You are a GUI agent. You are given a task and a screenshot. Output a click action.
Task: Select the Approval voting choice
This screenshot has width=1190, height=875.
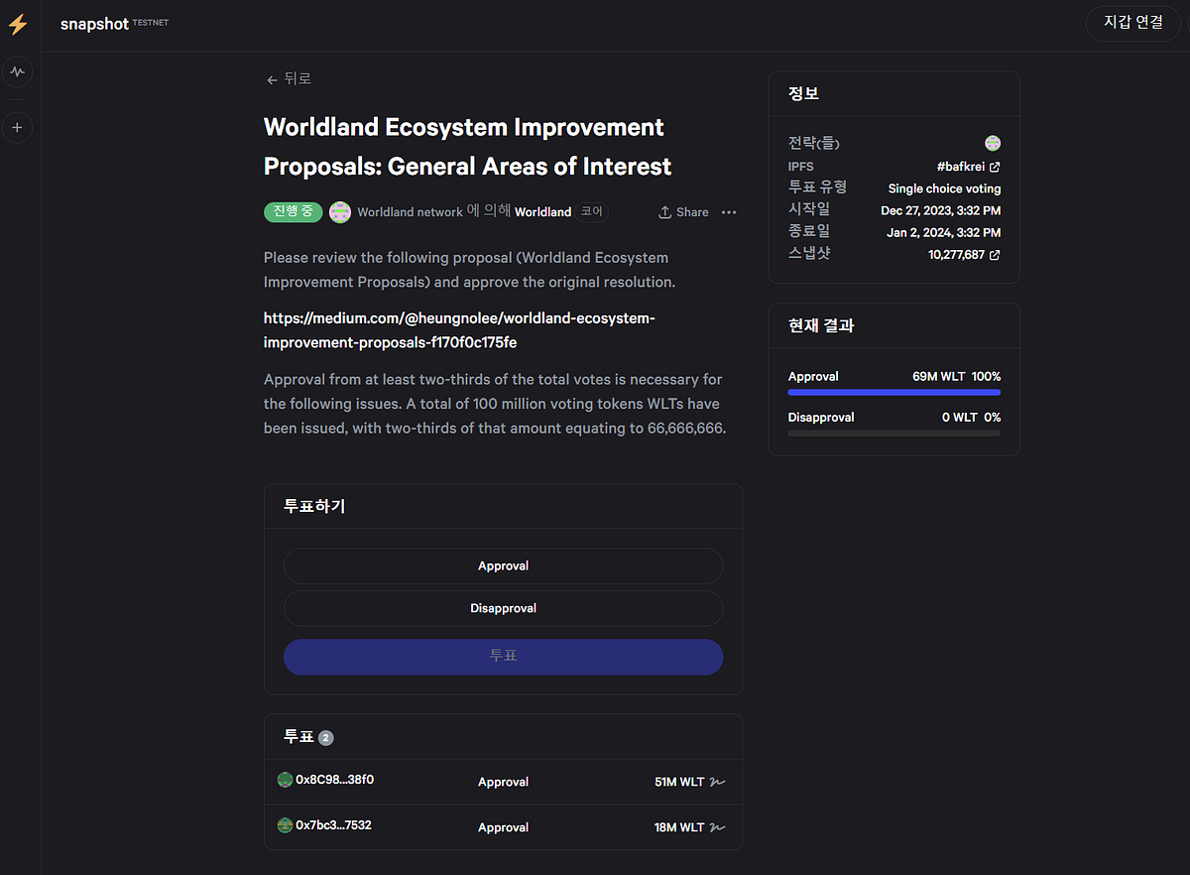(503, 565)
